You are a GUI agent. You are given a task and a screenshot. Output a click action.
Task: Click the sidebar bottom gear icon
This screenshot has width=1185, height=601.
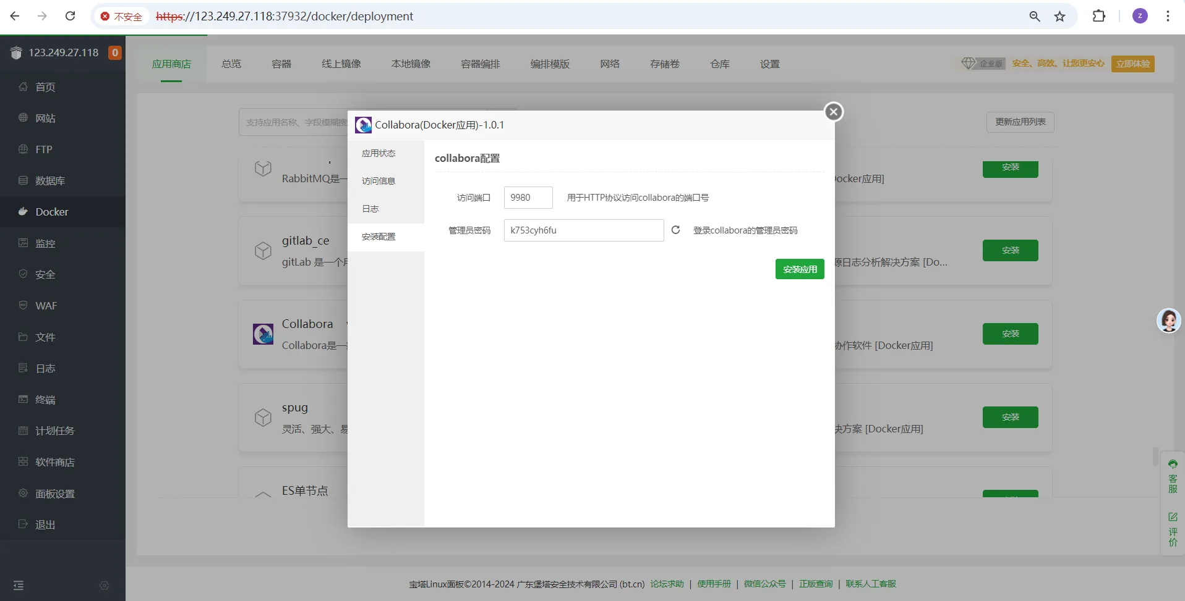point(105,585)
